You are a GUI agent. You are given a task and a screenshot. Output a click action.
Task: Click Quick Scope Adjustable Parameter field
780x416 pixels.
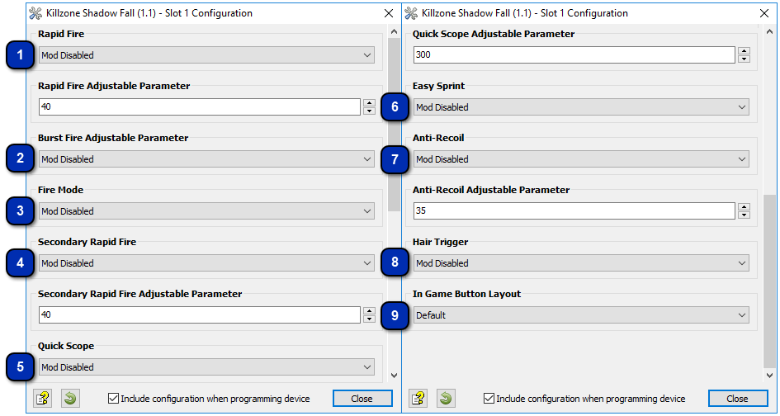click(x=574, y=54)
